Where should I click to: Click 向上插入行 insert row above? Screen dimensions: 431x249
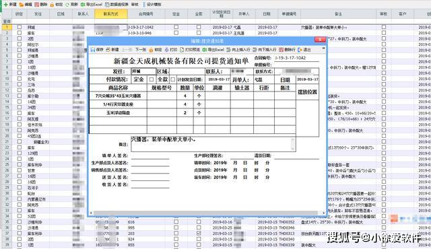point(238,50)
